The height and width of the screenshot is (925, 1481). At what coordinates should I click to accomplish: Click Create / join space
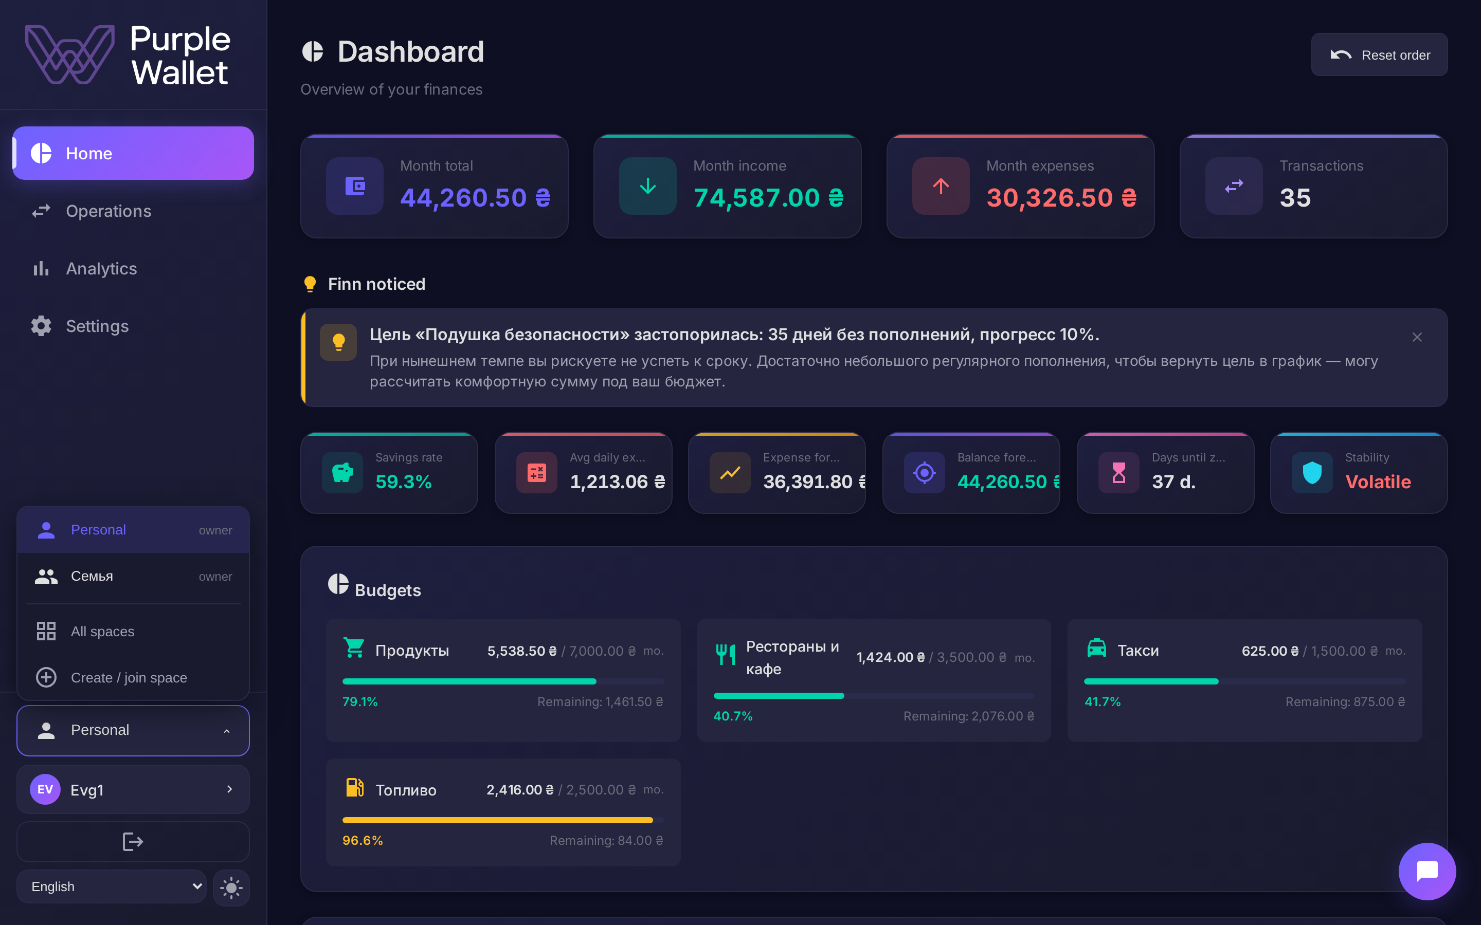tap(133, 678)
